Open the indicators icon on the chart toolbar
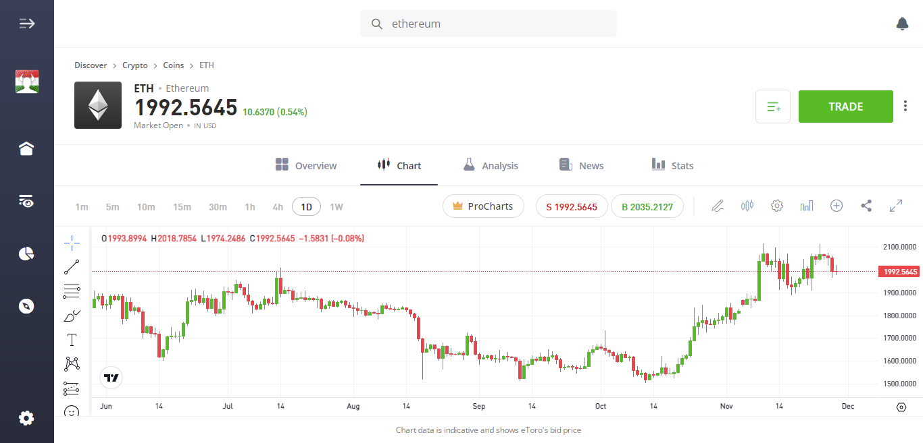Screen dimensions: 923x443 tap(806, 206)
